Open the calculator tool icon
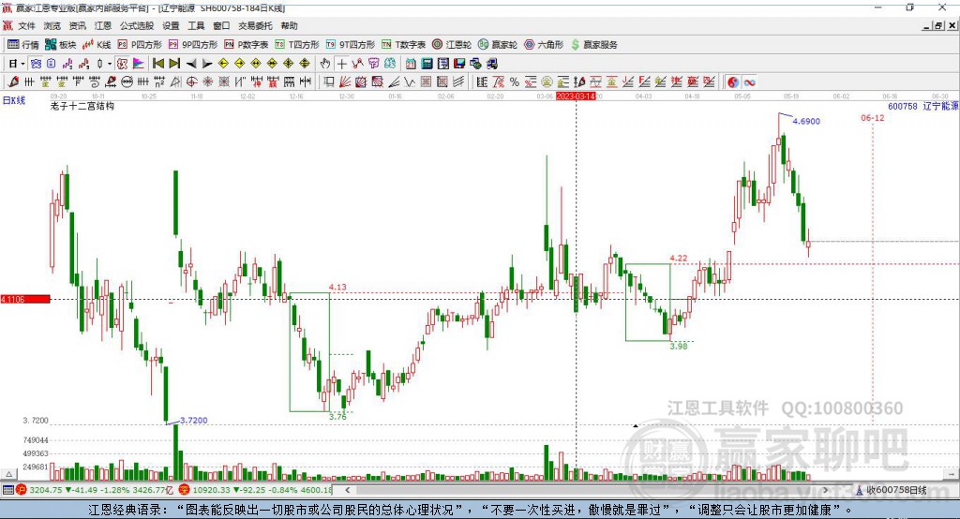The width and height of the screenshot is (960, 519). click(427, 64)
